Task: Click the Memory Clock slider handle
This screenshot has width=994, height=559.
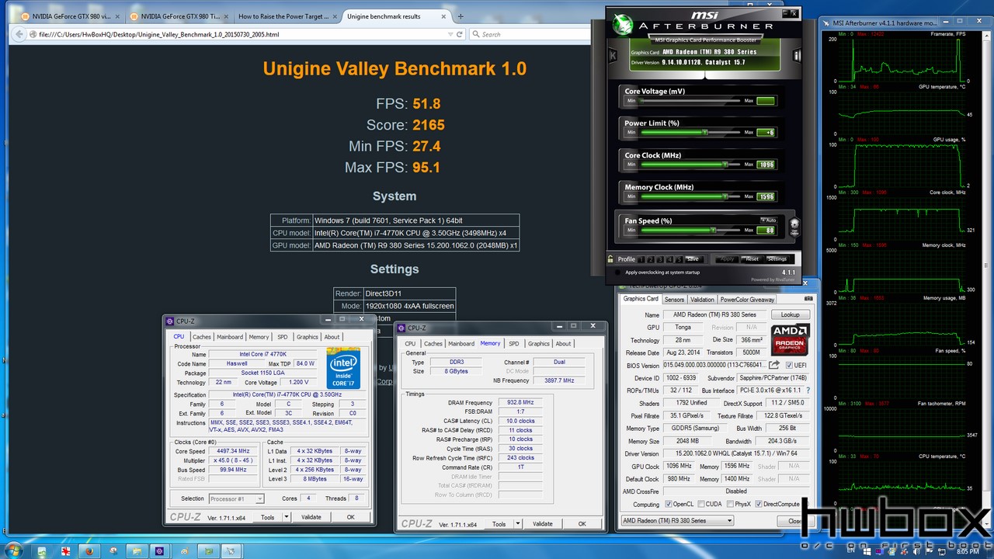Action: pyautogui.click(x=725, y=196)
